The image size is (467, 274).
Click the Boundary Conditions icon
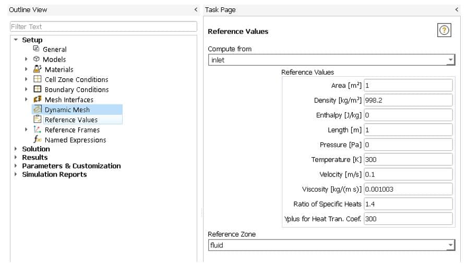(x=37, y=89)
